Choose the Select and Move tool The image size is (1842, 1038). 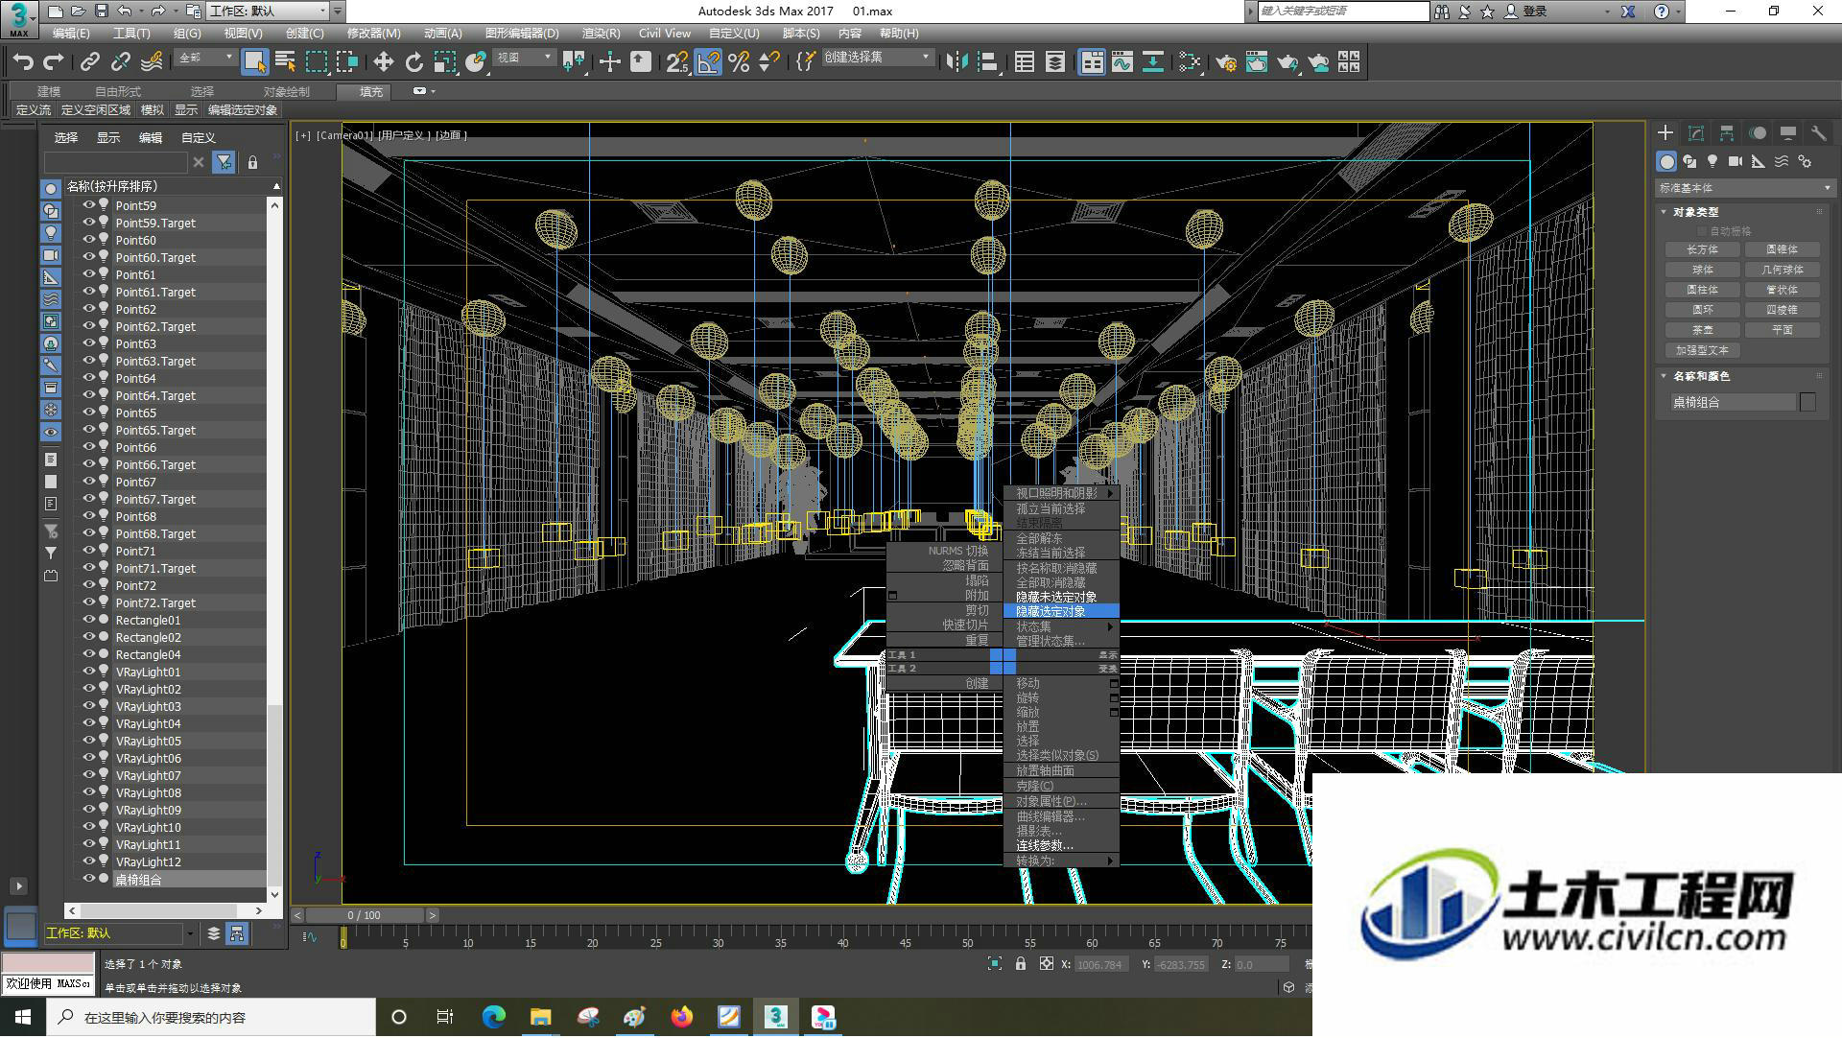383,62
